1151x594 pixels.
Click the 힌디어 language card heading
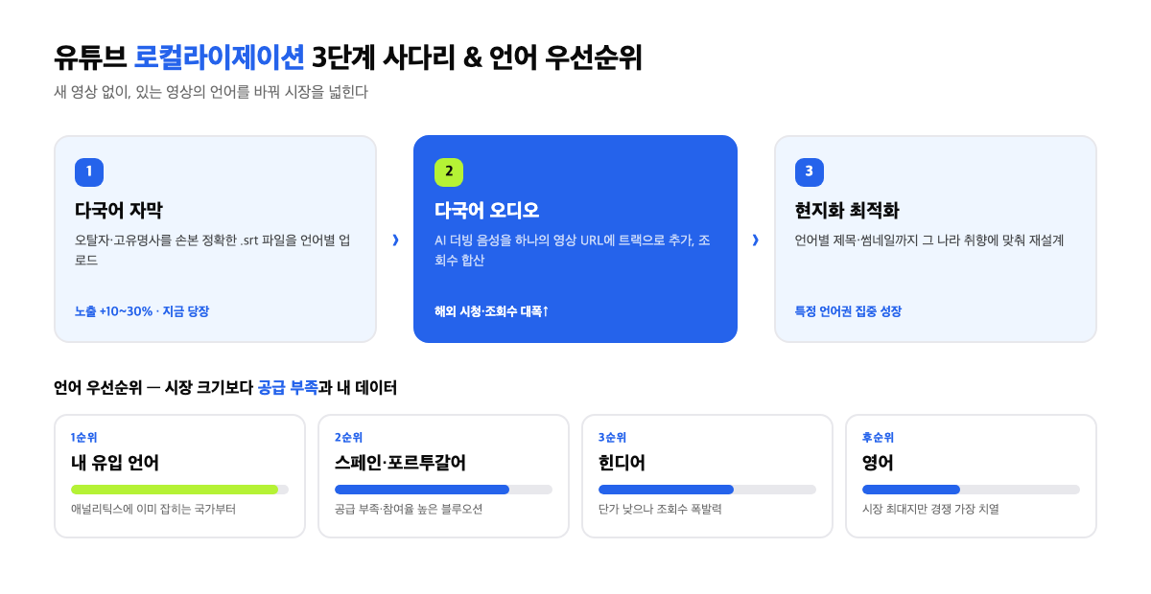click(x=622, y=463)
